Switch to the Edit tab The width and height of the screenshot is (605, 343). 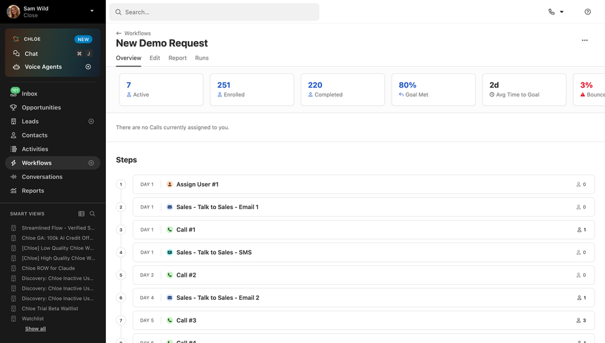(154, 58)
